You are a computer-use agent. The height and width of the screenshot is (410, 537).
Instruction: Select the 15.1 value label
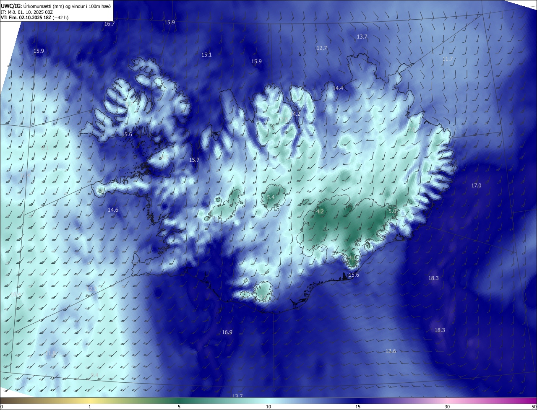click(x=206, y=55)
